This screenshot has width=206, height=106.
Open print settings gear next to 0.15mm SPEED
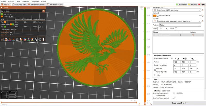[x=202, y=10]
